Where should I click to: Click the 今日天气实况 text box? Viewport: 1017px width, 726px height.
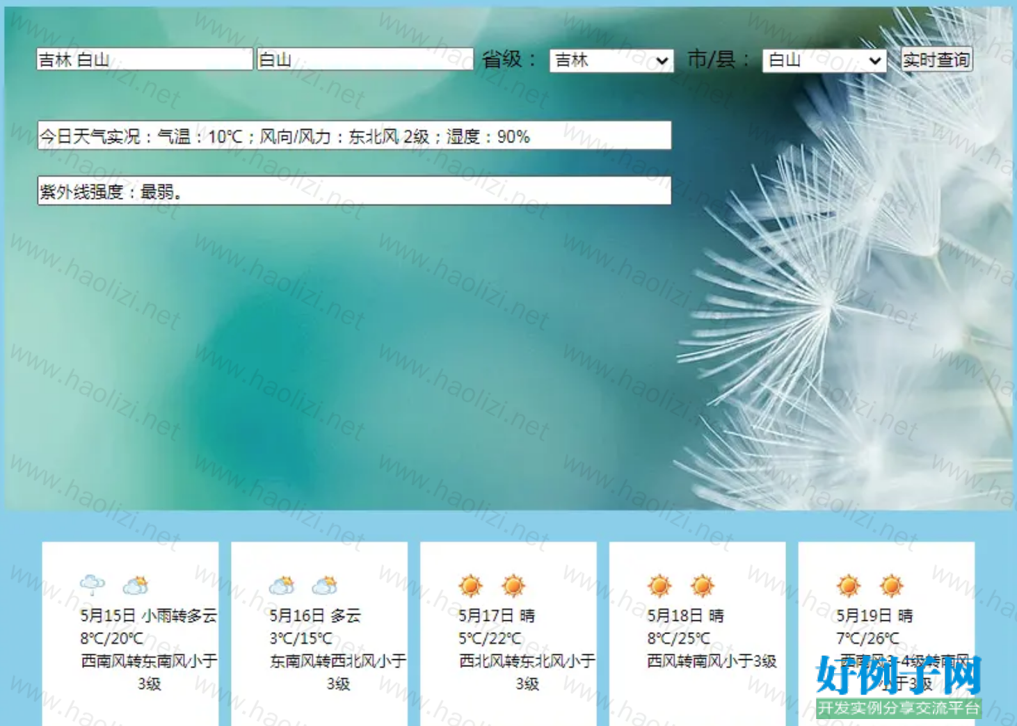(354, 136)
